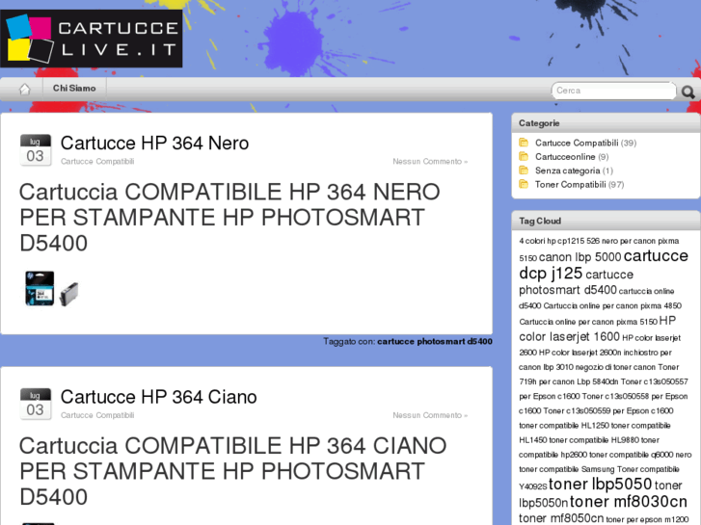Click folder icon beside Toner Compatibili
Screen dimensions: 701x525
point(524,184)
